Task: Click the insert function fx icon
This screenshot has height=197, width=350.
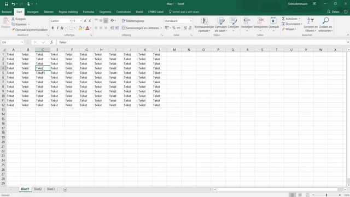Action: [x=51, y=42]
